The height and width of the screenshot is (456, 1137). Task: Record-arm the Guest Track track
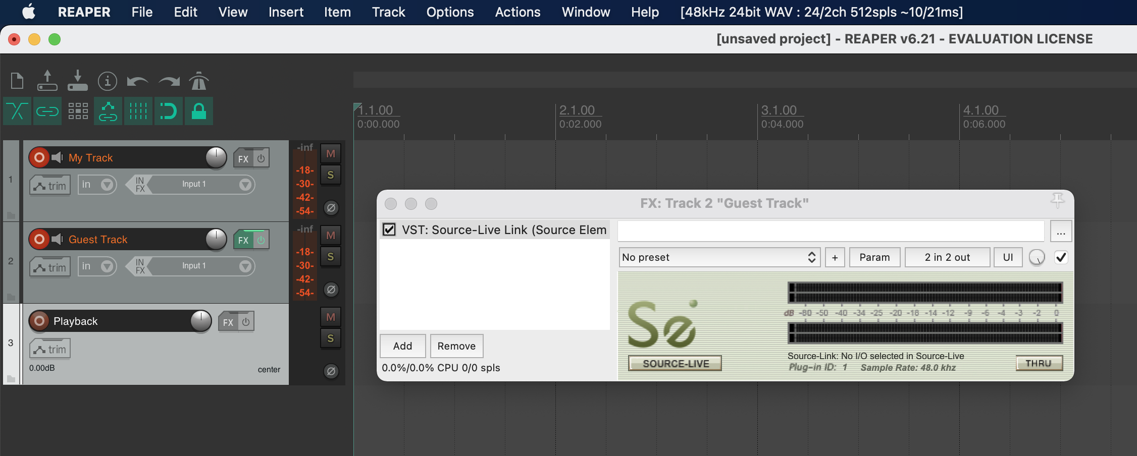[x=39, y=239]
